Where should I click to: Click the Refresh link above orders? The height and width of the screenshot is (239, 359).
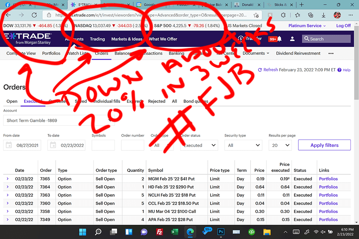[x=268, y=70]
